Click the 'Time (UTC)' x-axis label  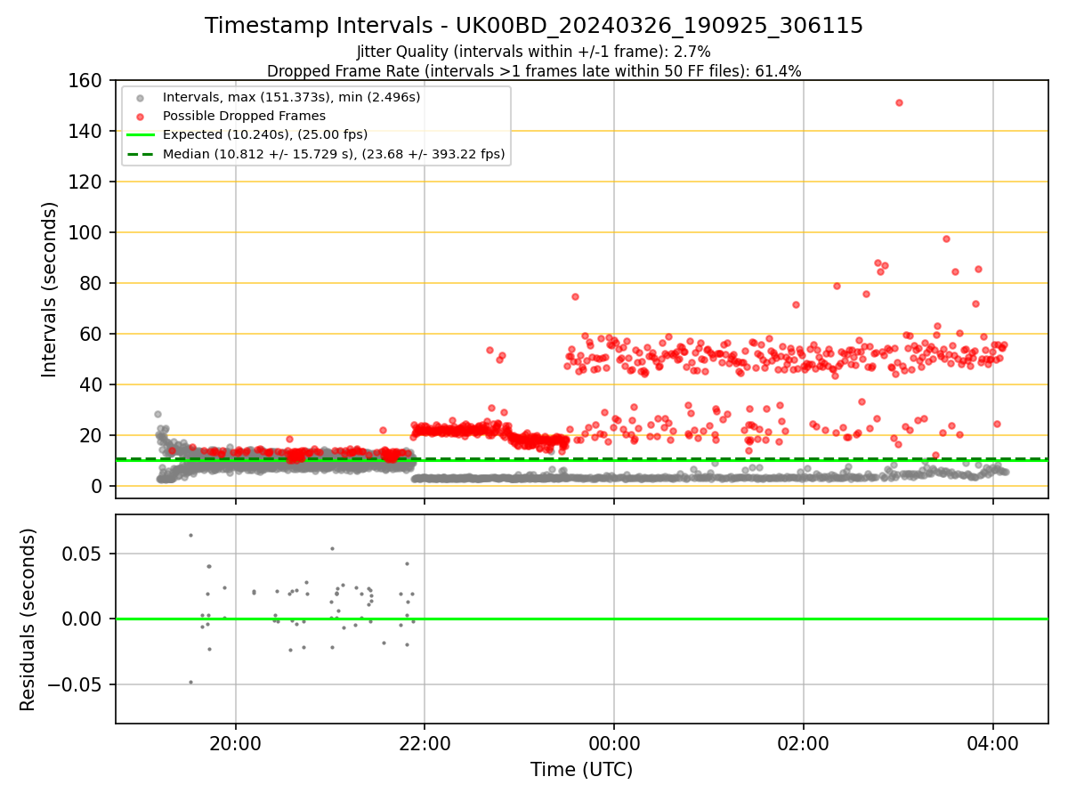tap(582, 770)
